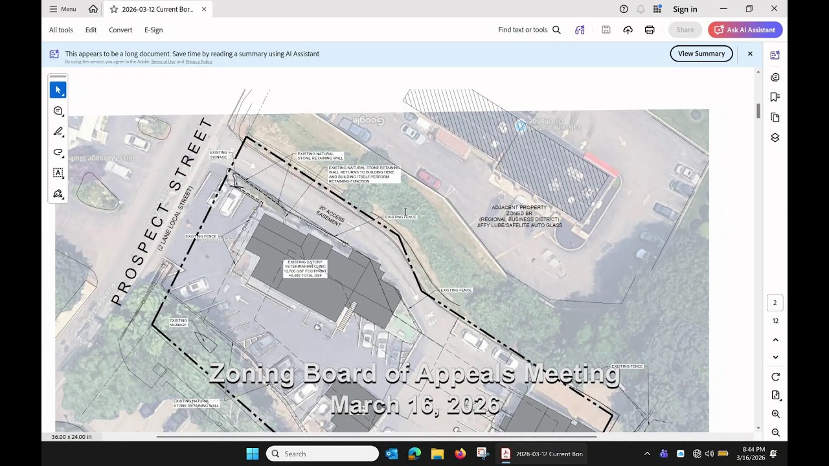
Task: Click the upload to cloud icon
Action: [x=628, y=30]
